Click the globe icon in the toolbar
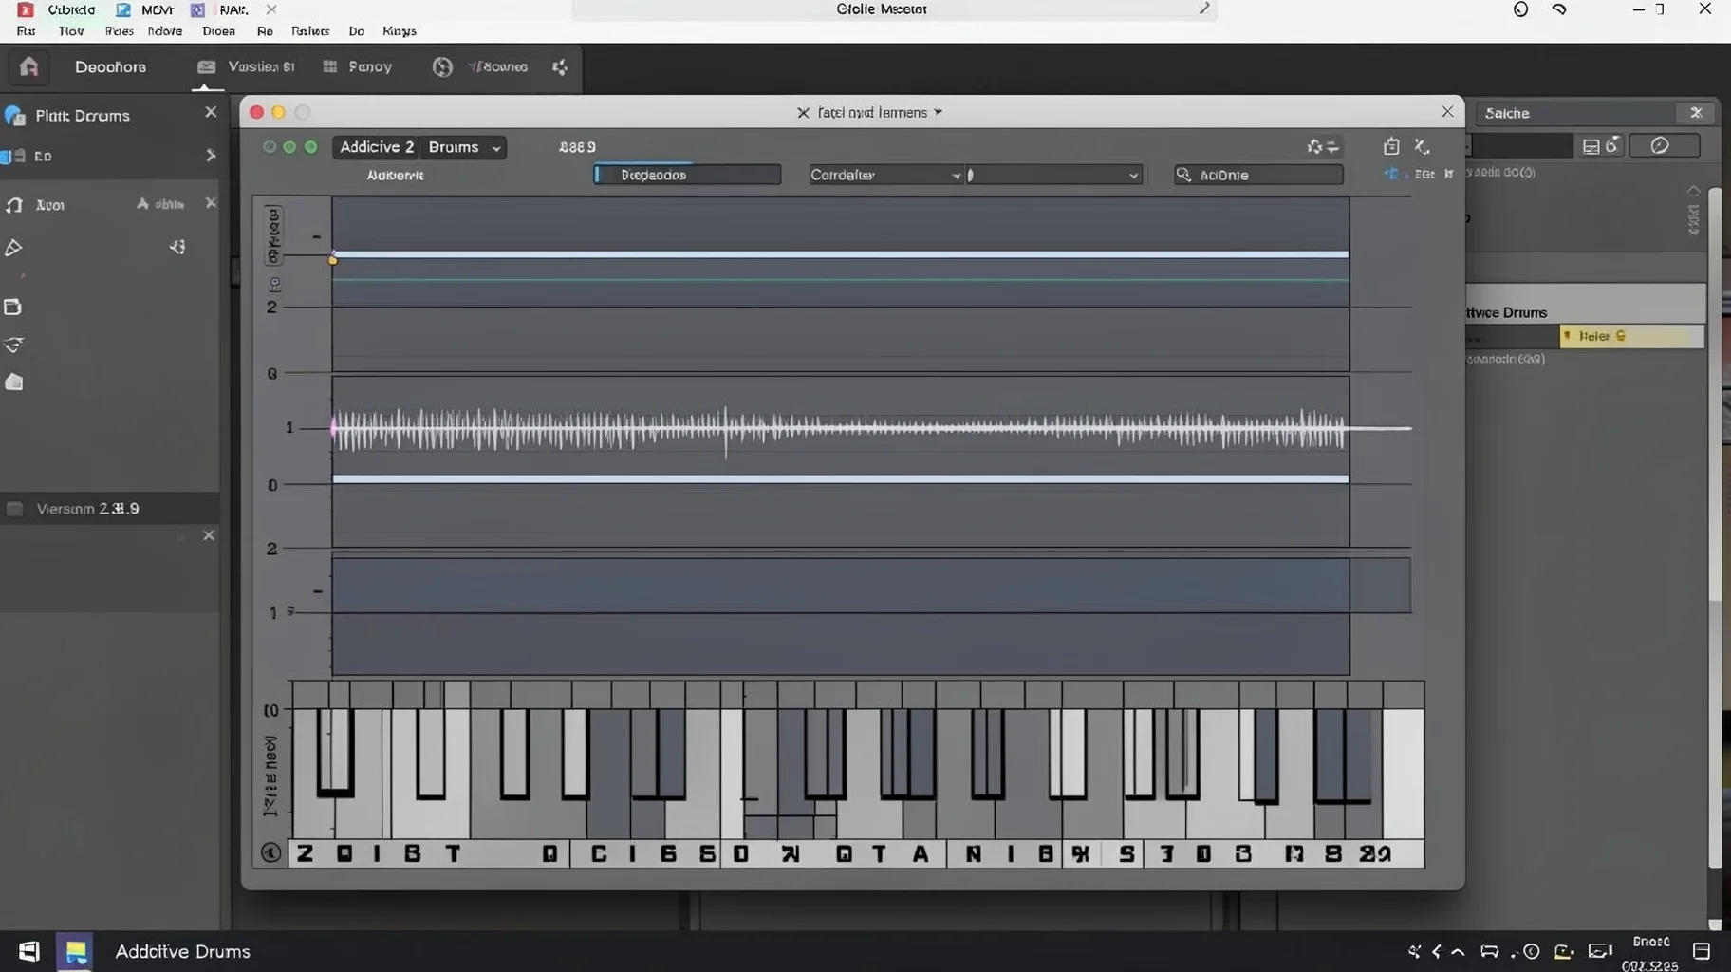 (442, 66)
